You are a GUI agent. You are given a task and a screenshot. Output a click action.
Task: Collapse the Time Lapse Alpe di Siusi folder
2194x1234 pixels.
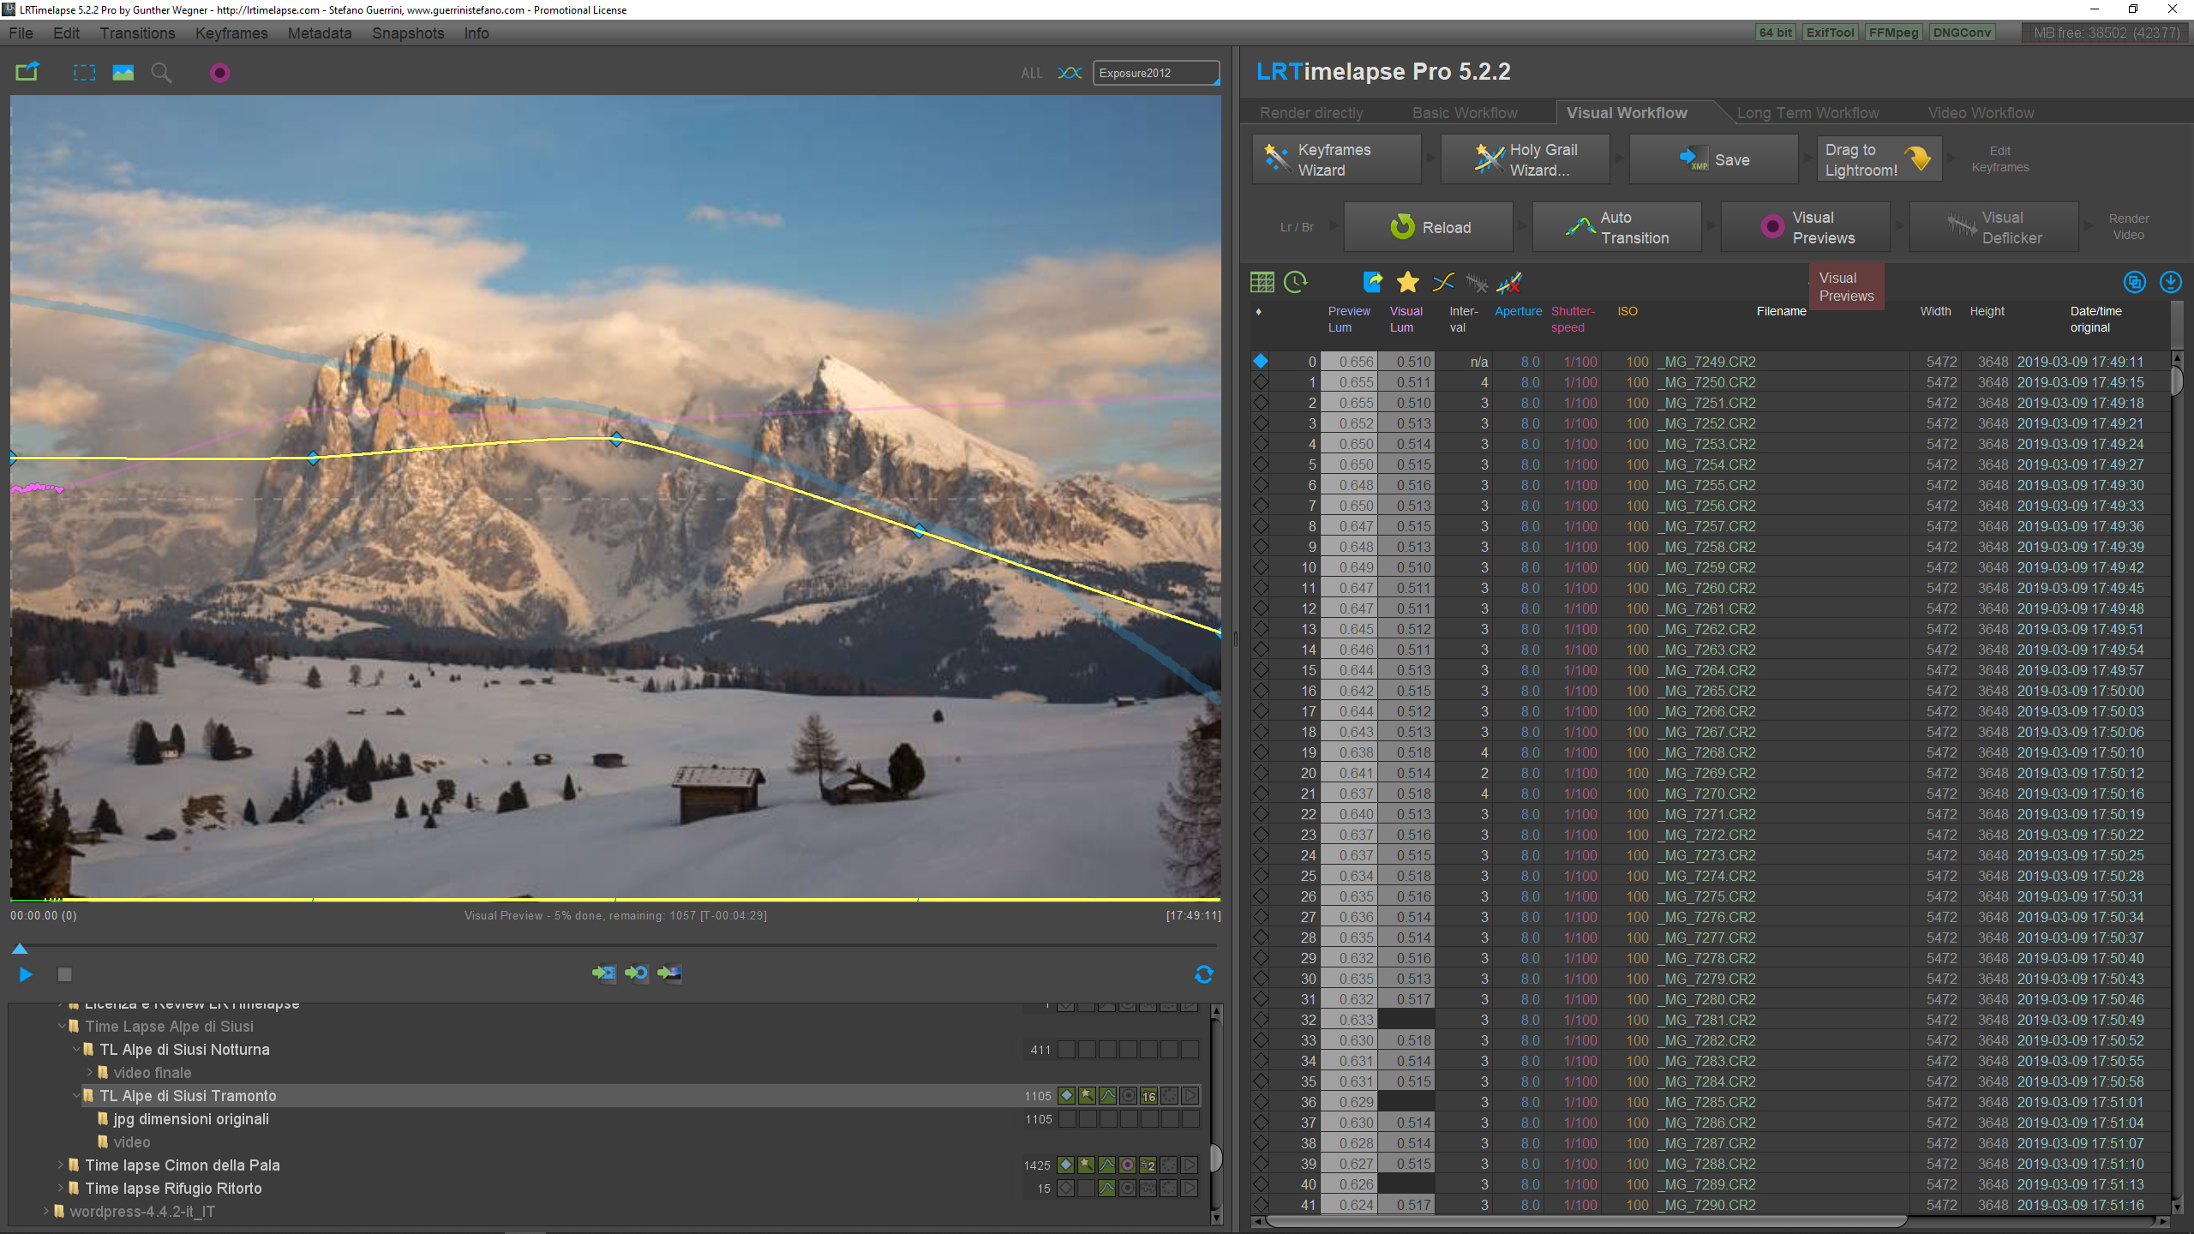point(63,1026)
